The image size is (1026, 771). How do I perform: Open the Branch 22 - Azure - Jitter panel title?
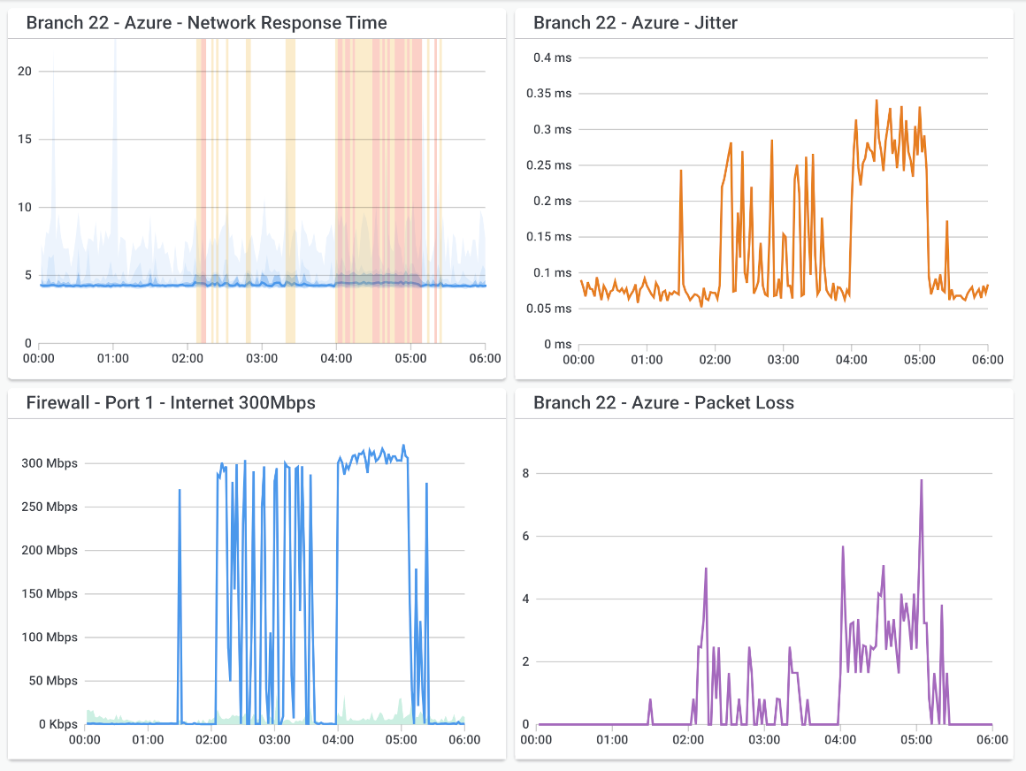tap(635, 22)
